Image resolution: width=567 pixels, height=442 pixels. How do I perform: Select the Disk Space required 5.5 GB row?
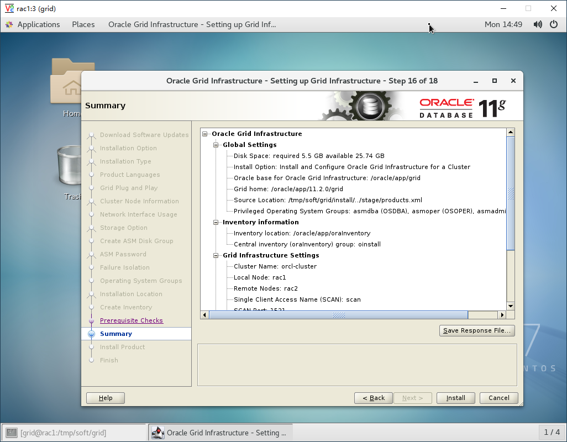[x=309, y=156]
